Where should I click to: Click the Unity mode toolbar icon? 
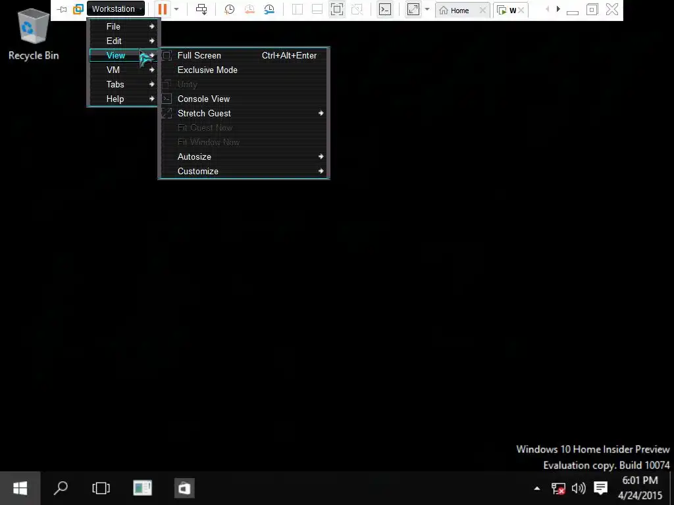pos(357,9)
